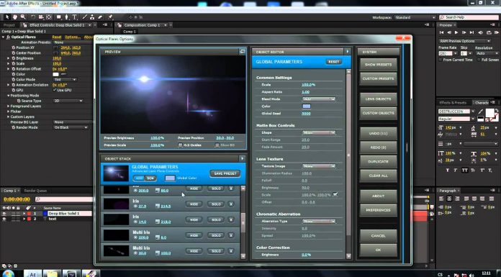
Task: Select the Zoom magnifier tool
Action: pyautogui.click(x=23, y=17)
